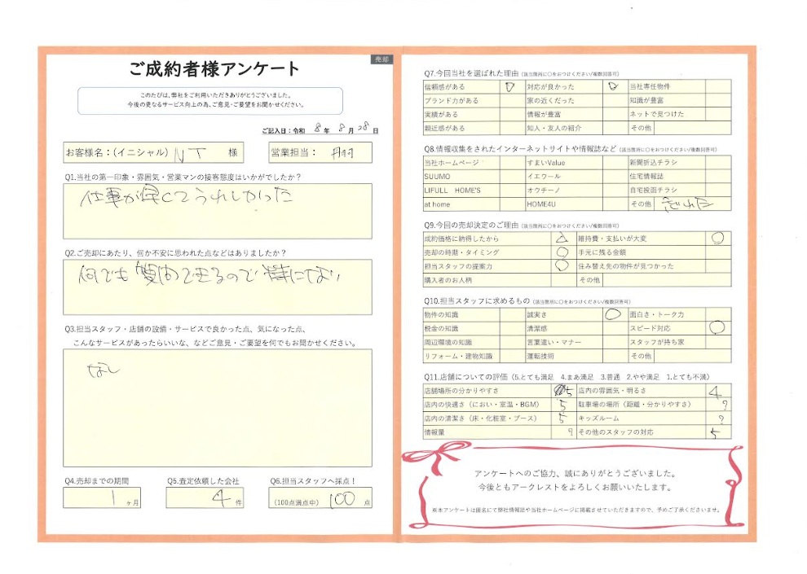Click the リフォーム・建物知識 label
The width and height of the screenshot is (807, 574).
point(458,356)
